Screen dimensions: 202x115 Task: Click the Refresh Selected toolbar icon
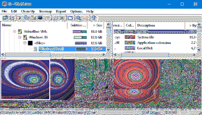point(47,18)
